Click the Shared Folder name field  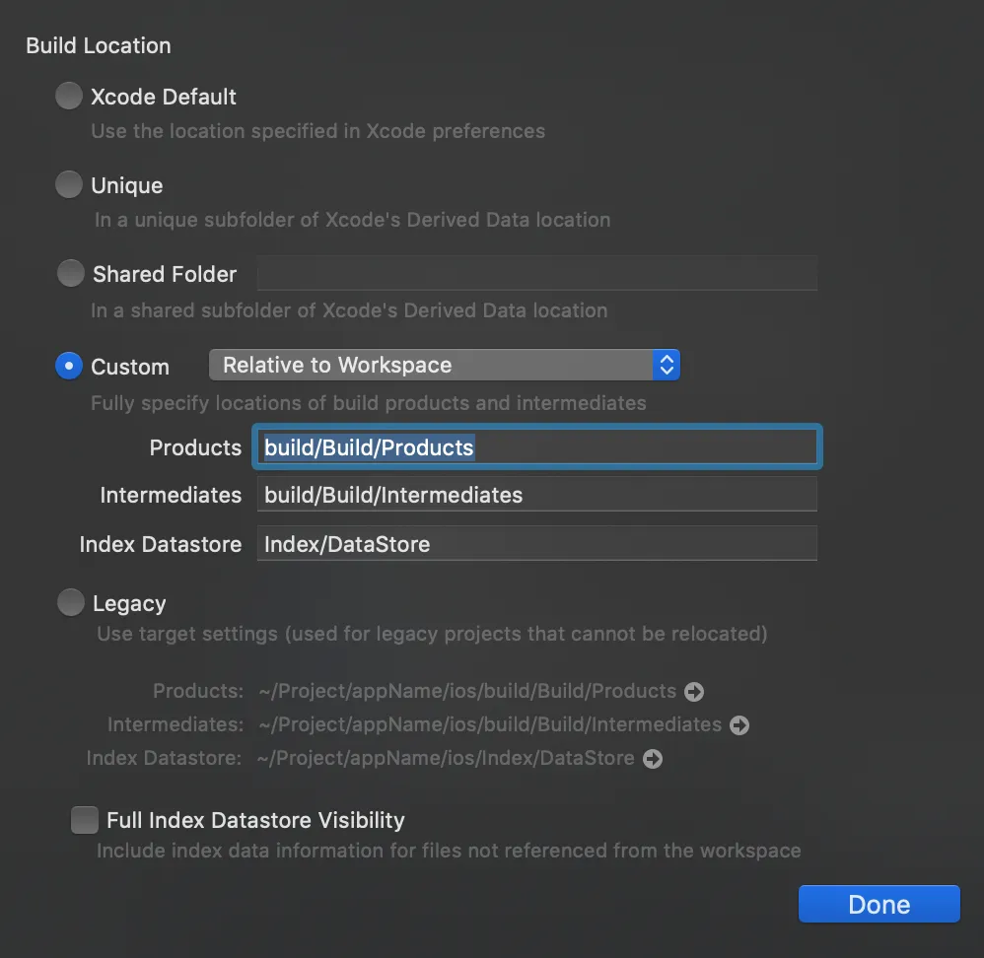pos(536,273)
